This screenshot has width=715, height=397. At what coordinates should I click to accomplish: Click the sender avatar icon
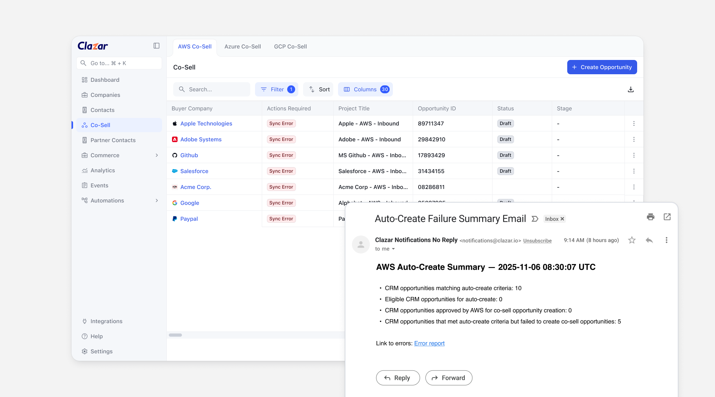[x=361, y=245]
